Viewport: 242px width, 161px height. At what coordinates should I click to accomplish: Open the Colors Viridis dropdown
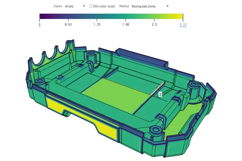click(75, 6)
